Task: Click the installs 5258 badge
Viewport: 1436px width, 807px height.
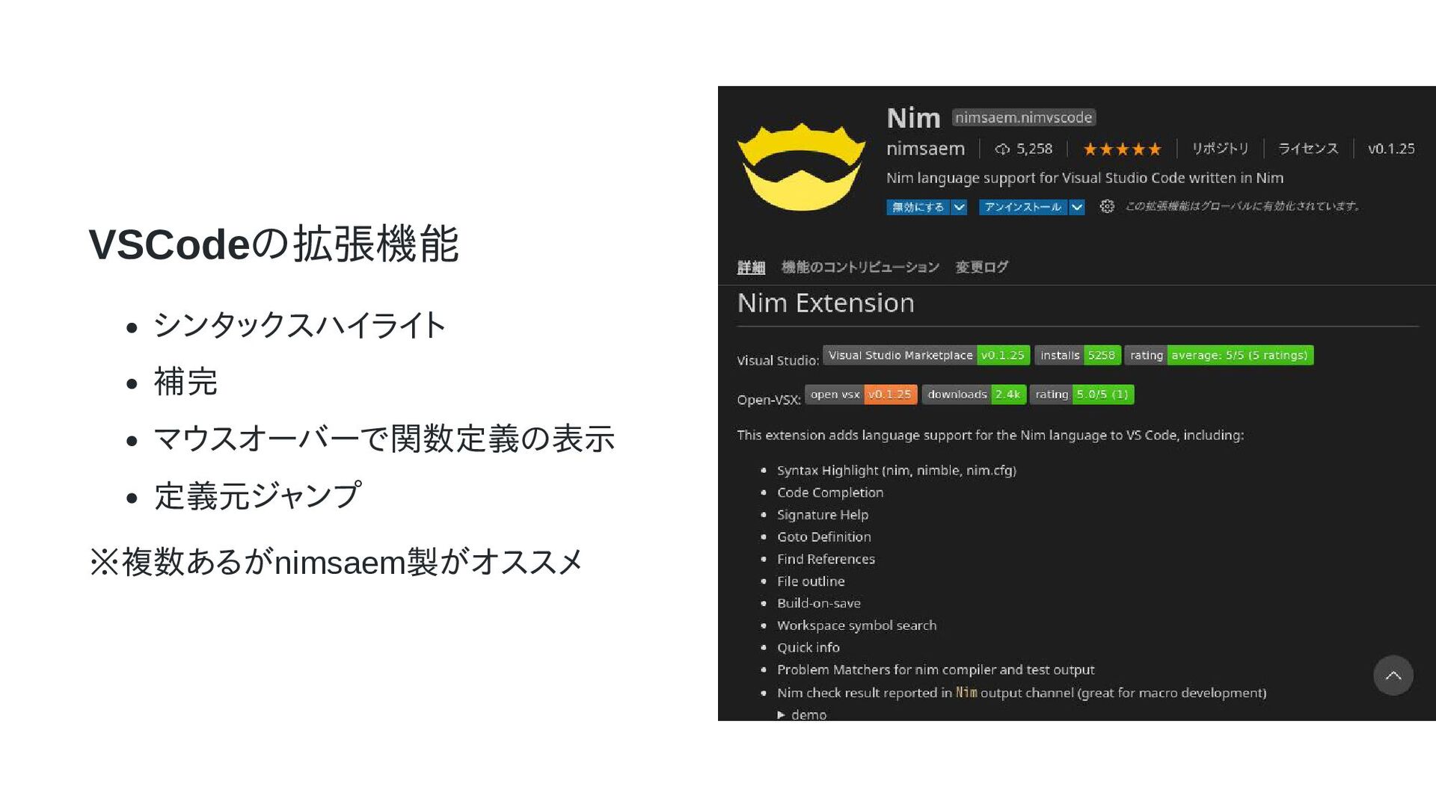Action: (x=1077, y=355)
